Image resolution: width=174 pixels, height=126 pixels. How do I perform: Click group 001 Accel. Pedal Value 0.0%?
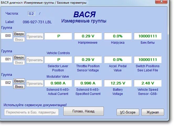click(x=118, y=60)
